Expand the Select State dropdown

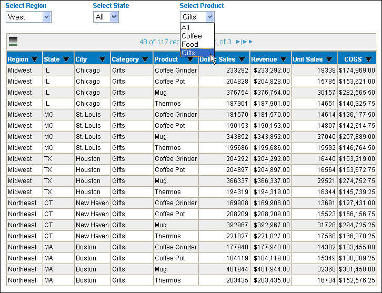tap(114, 17)
